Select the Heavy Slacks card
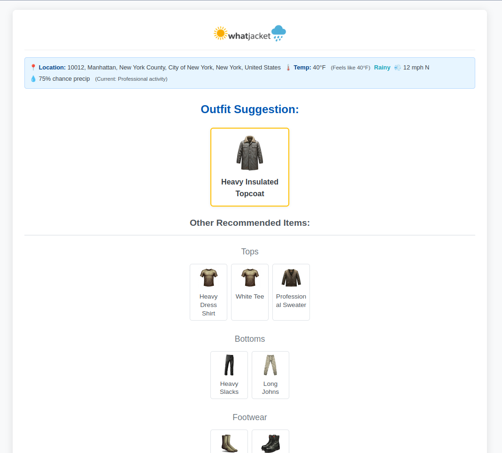The image size is (502, 453). coord(229,375)
